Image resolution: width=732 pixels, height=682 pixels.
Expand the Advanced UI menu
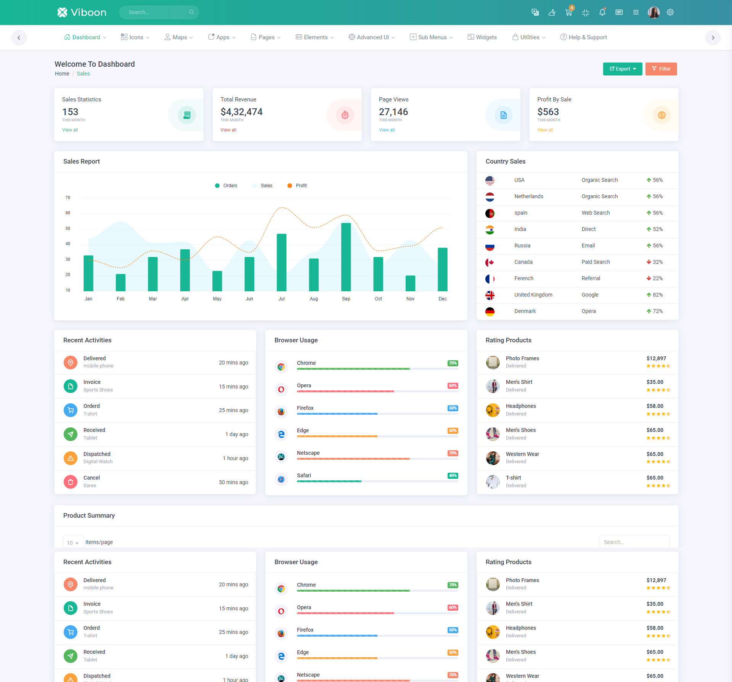click(x=372, y=37)
